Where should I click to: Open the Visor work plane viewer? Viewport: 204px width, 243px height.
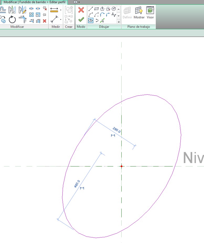tap(150, 13)
